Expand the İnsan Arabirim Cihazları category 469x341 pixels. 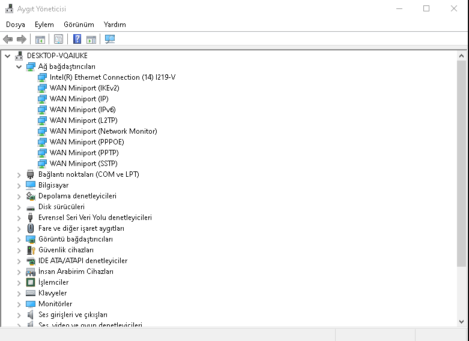tap(19, 271)
